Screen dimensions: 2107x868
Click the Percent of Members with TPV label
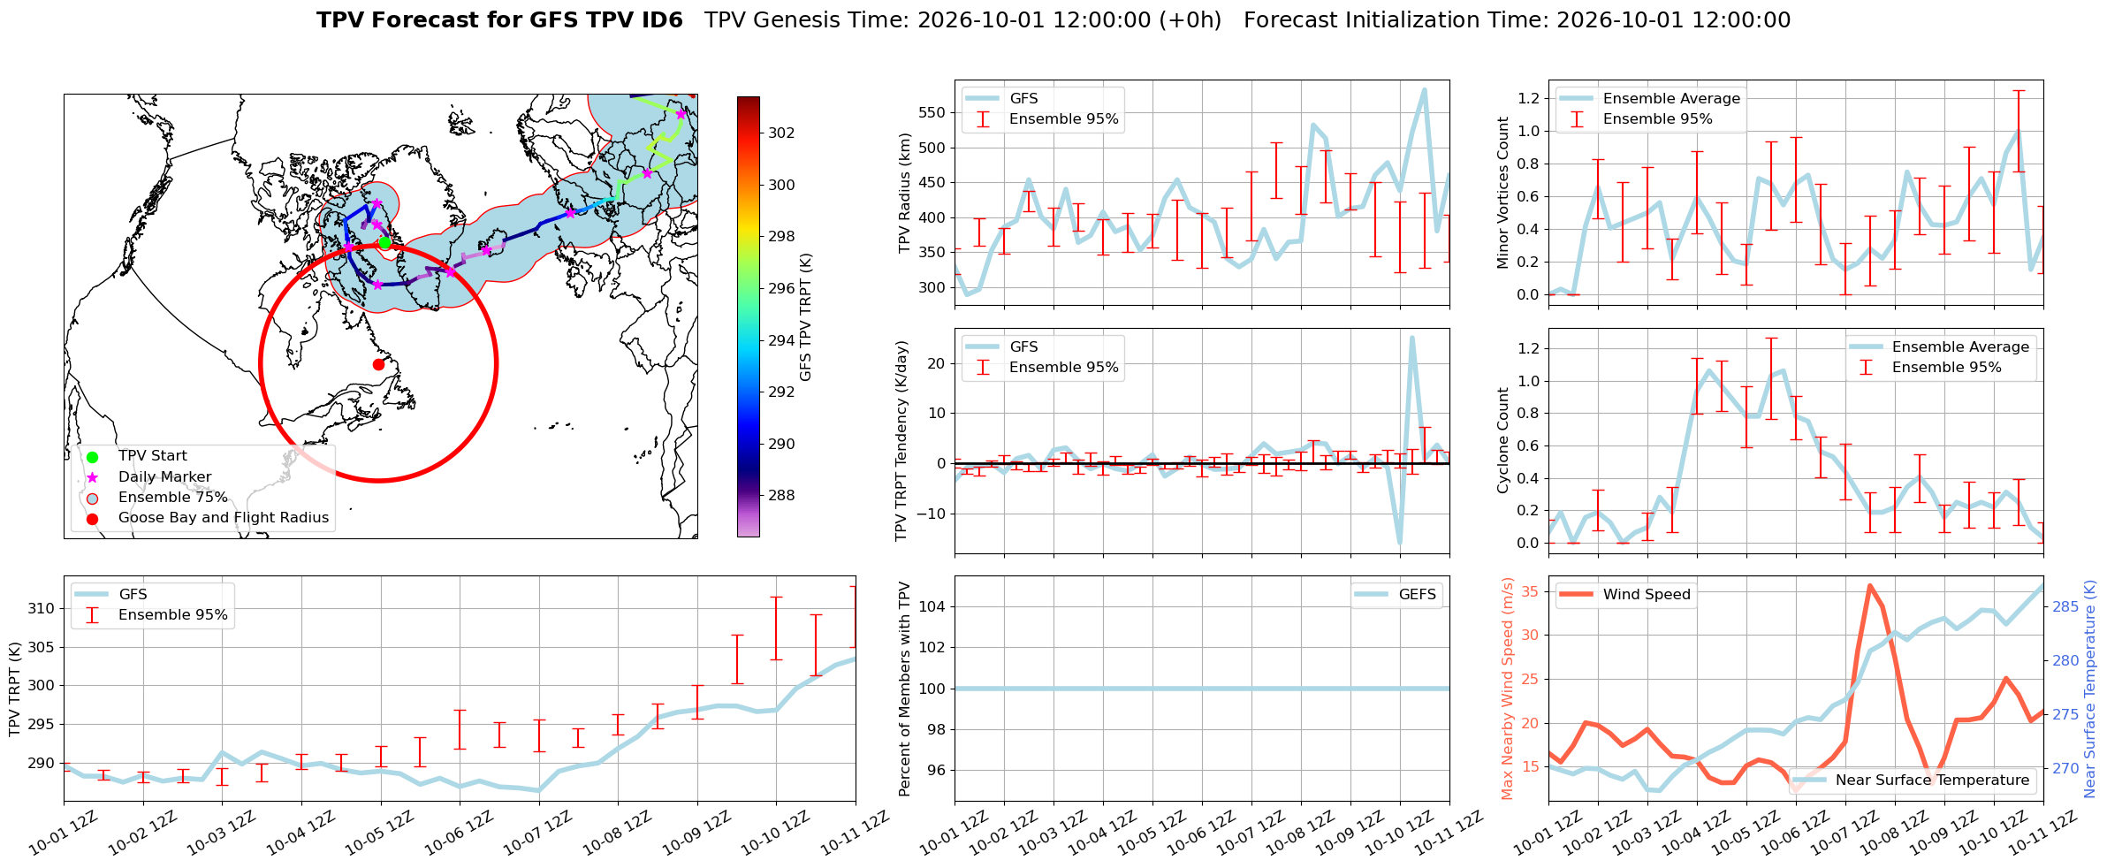904,689
